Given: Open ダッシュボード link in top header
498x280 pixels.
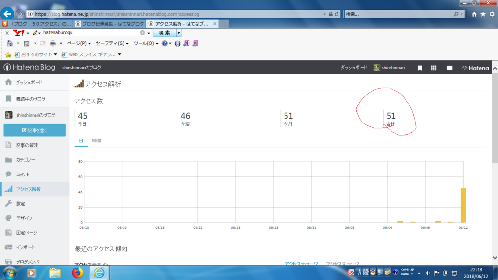Looking at the screenshot, I should 354,68.
